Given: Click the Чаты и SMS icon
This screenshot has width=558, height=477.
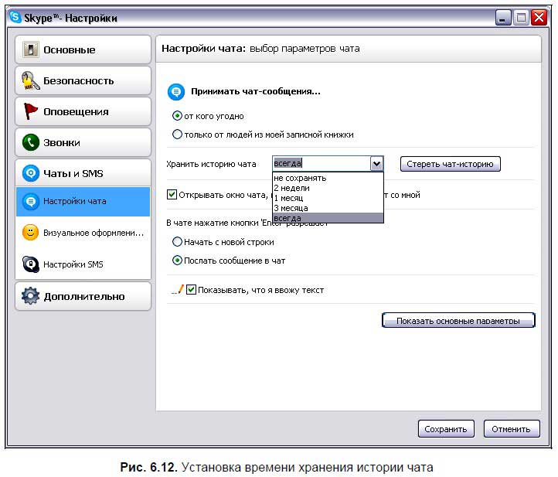Looking at the screenshot, I should [x=30, y=173].
